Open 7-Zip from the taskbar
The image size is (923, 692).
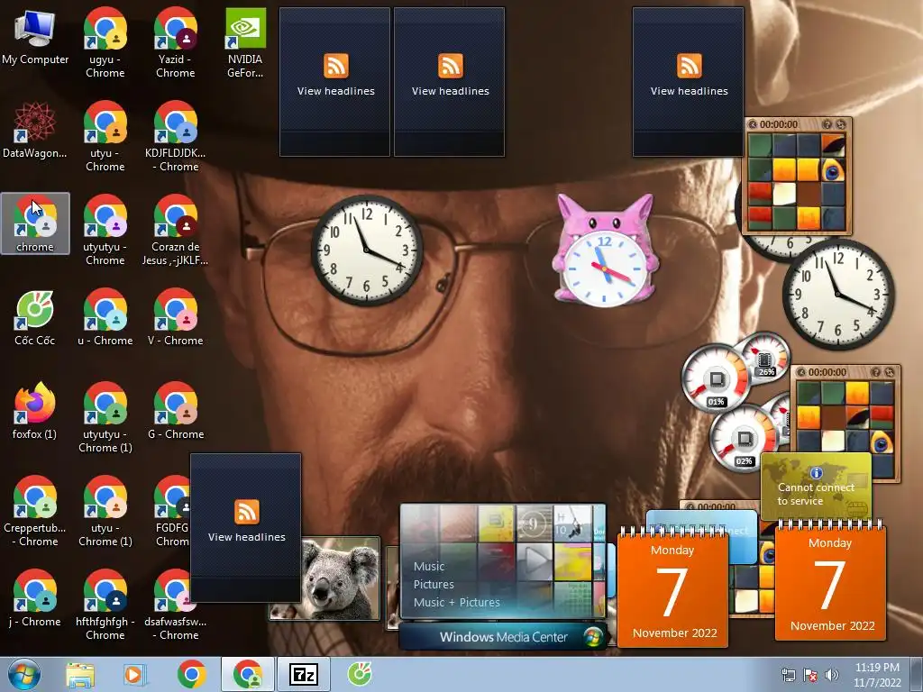tap(304, 674)
